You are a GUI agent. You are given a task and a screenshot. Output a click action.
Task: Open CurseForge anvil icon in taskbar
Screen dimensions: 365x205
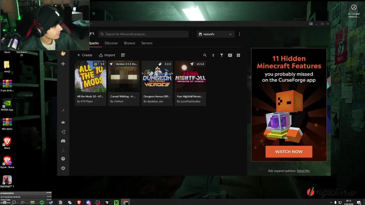tap(107, 202)
